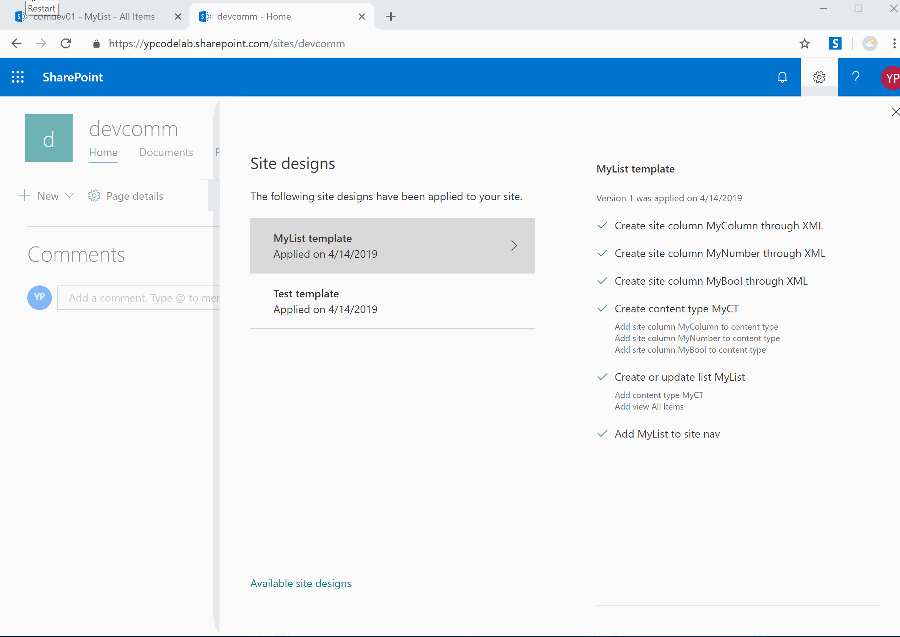Click 'Add view All Items'
The height and width of the screenshot is (637, 900).
tap(649, 407)
